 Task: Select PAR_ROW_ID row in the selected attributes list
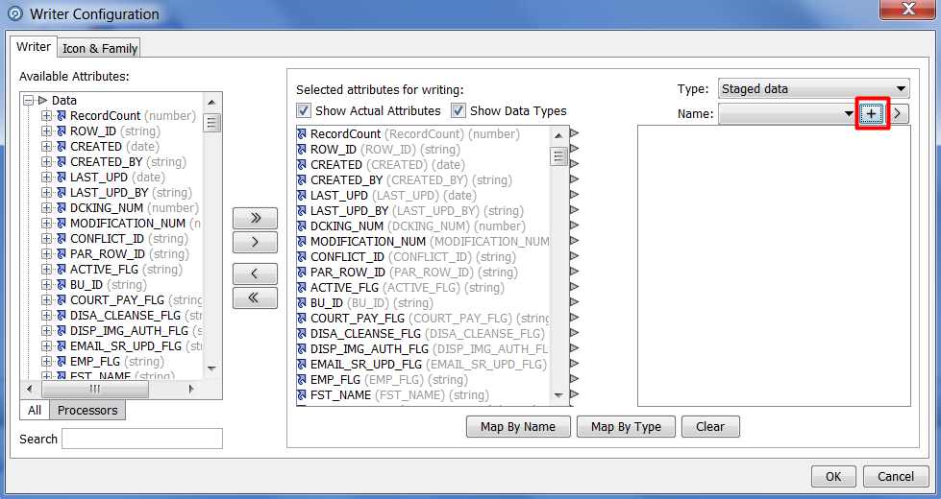click(424, 273)
